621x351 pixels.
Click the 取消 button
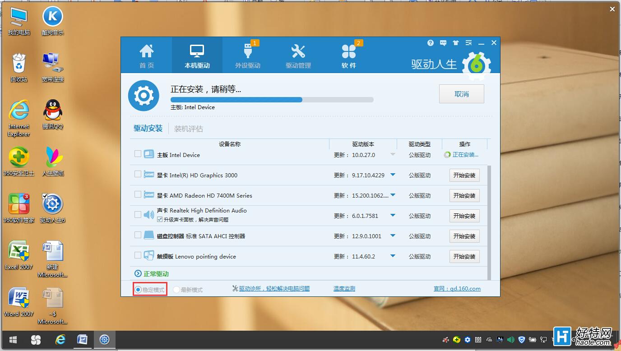(x=462, y=94)
